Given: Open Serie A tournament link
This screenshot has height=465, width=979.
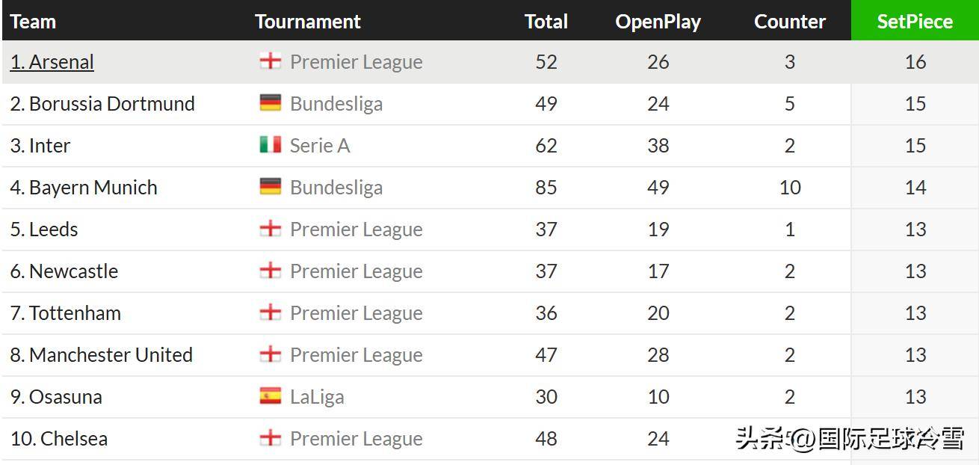Looking at the screenshot, I should coord(320,145).
